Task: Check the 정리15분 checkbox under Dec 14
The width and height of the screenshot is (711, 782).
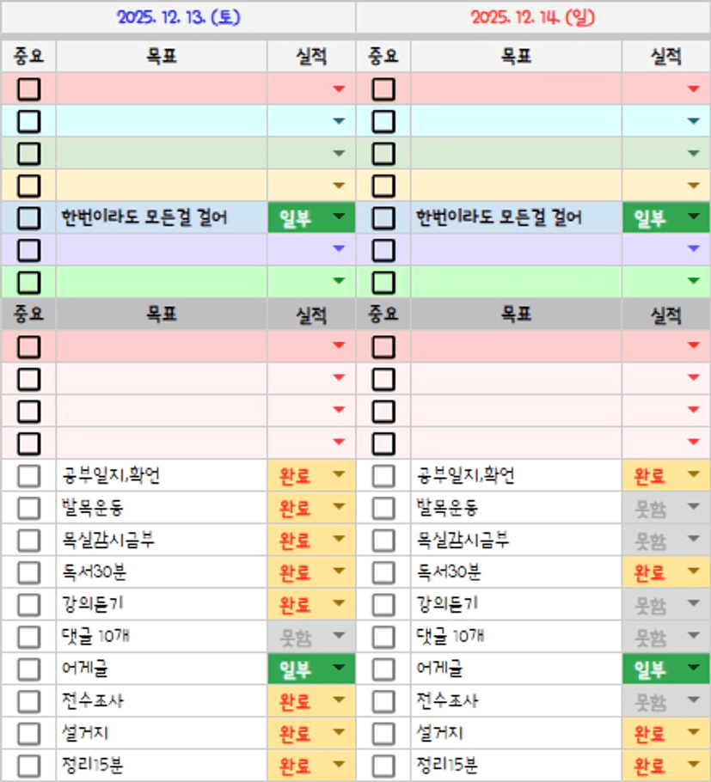Action: (383, 766)
